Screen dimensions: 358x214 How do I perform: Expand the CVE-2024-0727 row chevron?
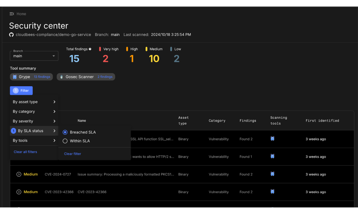pyautogui.click(x=19, y=174)
